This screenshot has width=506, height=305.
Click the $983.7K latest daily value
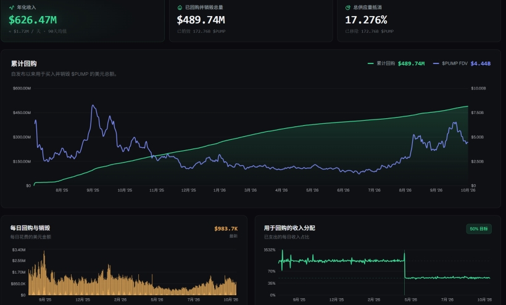click(x=226, y=229)
